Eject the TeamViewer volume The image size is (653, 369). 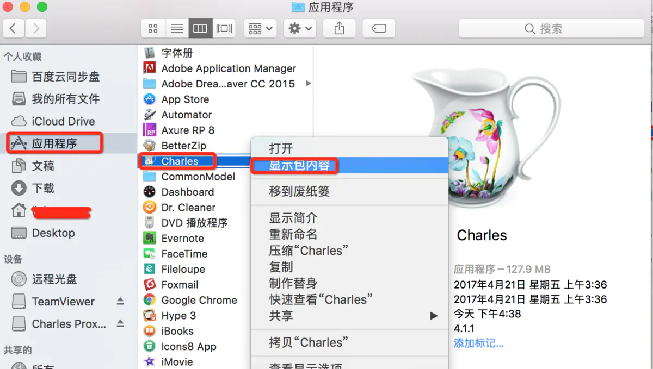click(x=120, y=301)
